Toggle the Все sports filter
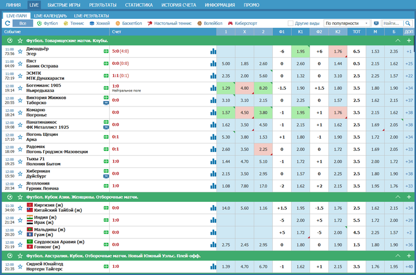Screen dimensions: 416x275 (x=22, y=24)
